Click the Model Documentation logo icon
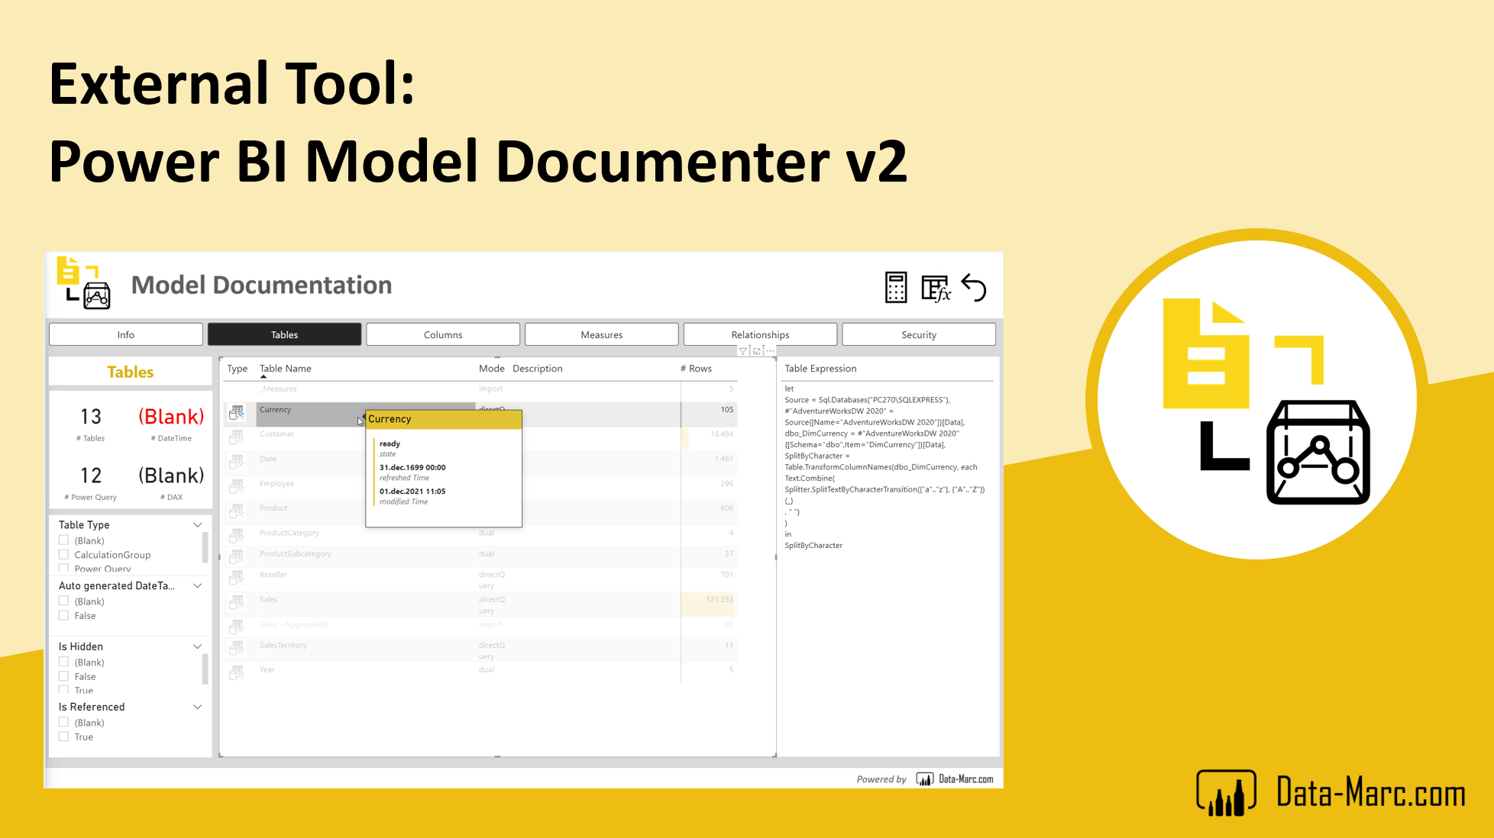 pos(84,283)
